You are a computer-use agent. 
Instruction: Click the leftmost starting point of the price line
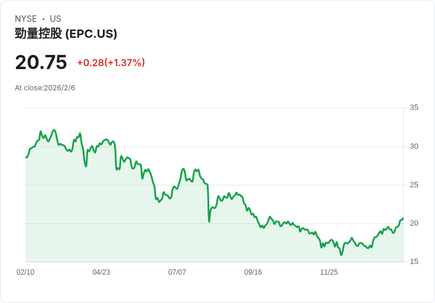tap(26, 157)
